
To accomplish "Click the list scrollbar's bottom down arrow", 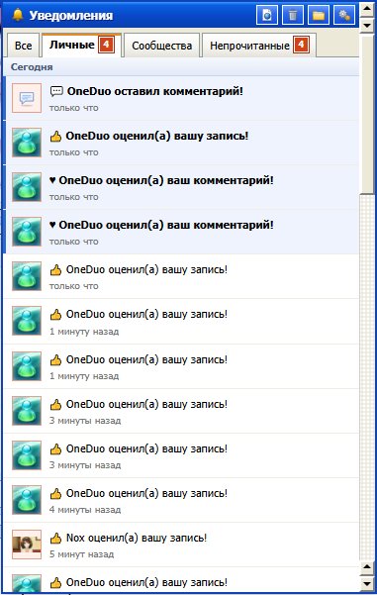I will pos(367,584).
